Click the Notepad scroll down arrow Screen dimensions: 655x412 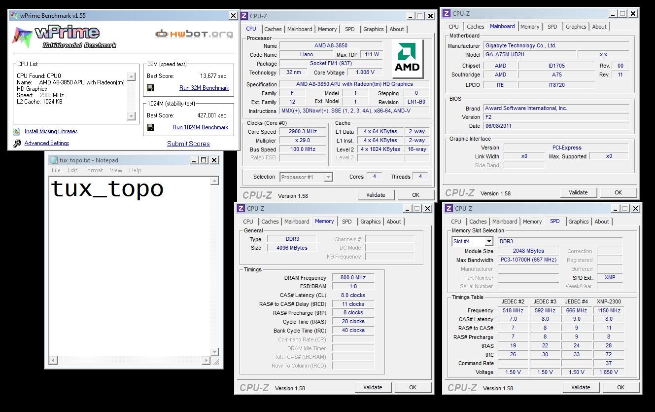click(x=214, y=352)
